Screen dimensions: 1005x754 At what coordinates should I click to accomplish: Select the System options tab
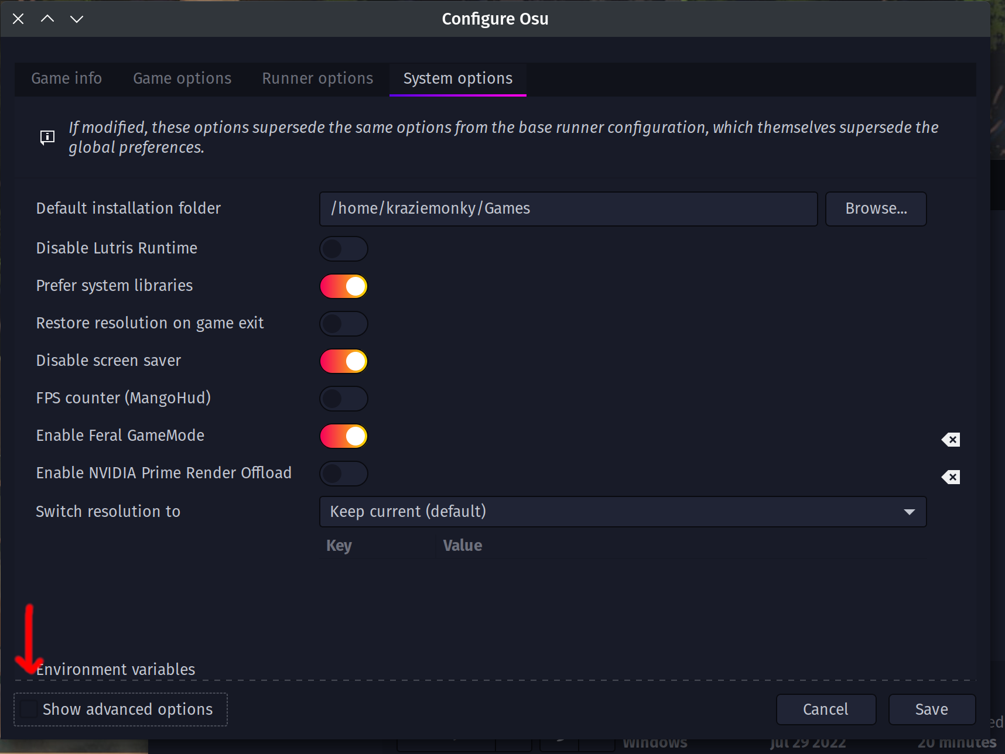(x=458, y=78)
